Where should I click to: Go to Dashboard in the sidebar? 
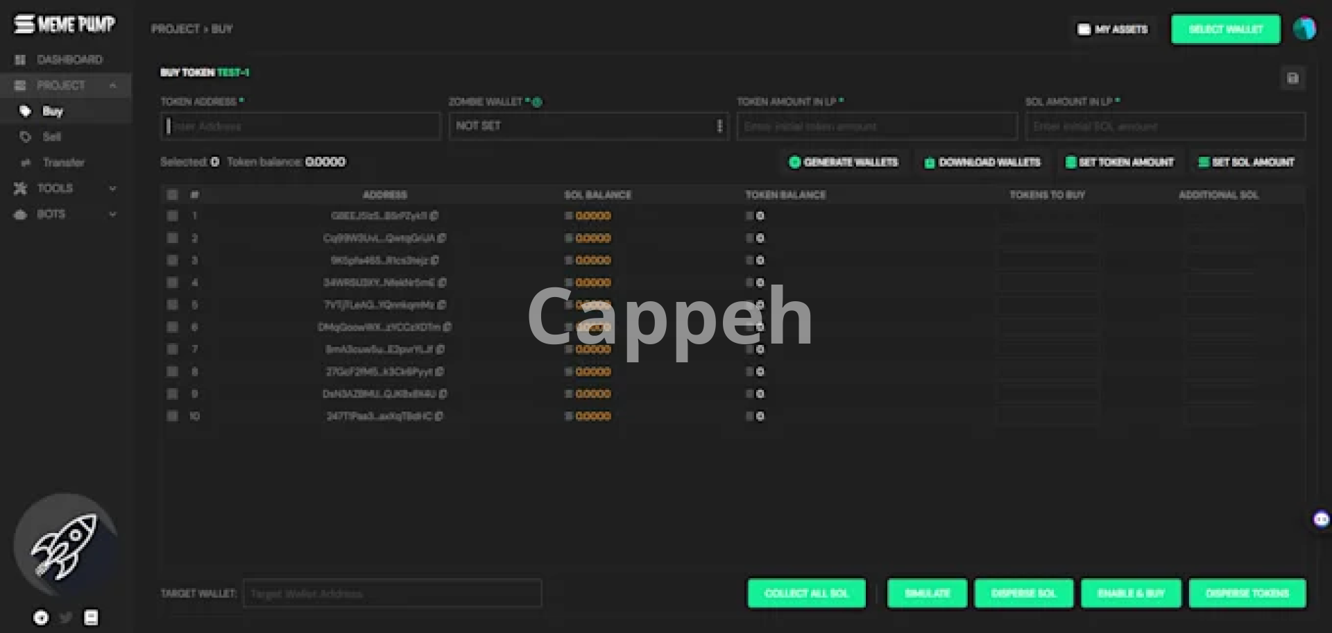(x=69, y=60)
